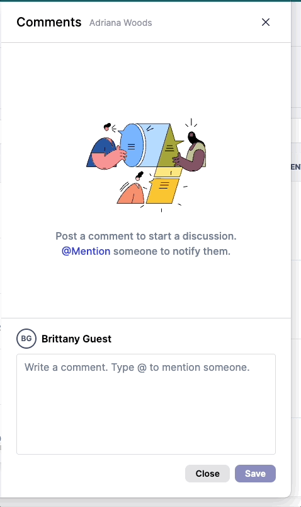
Task: Click the partially visible EN label at right edge
Action: pos(296,167)
